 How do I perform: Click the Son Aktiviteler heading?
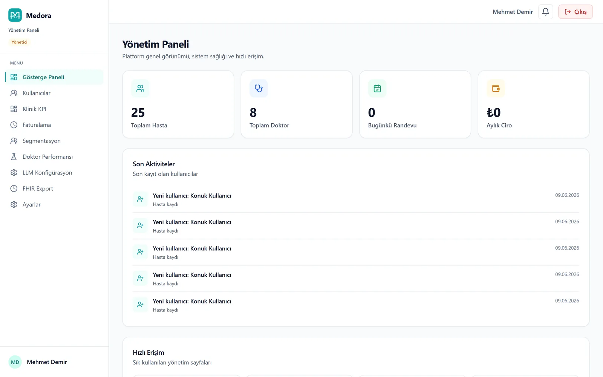[x=154, y=164]
